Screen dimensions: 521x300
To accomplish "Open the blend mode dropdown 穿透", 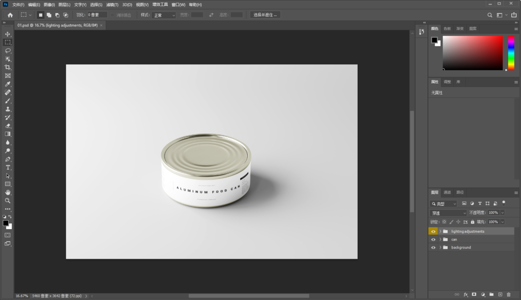I will tap(448, 213).
